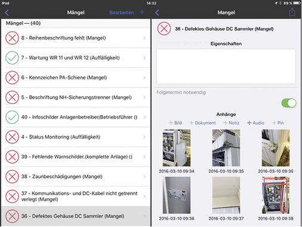Add a document with + Dokument
This screenshot has width=302, height=227.
coord(202,123)
